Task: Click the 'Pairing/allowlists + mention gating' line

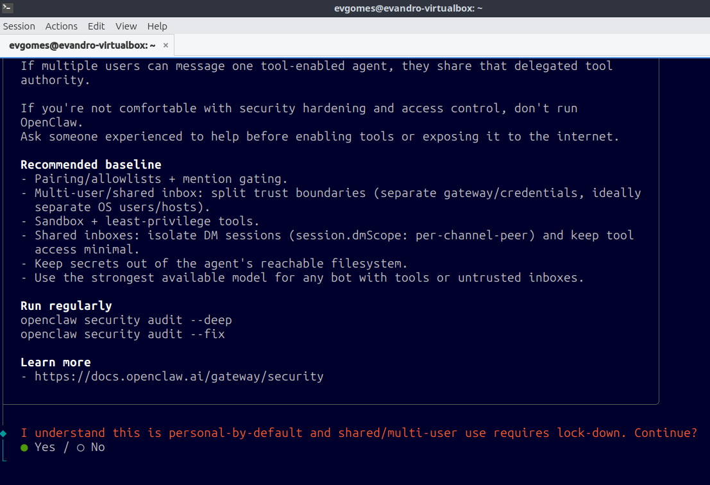Action: point(155,179)
